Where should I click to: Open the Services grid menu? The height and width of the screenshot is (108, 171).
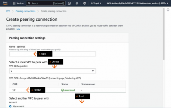pos(14,3)
